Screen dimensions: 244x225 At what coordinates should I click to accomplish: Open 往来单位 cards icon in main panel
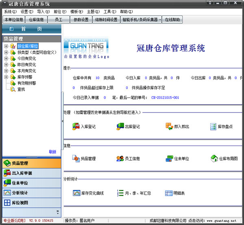coord(169,159)
